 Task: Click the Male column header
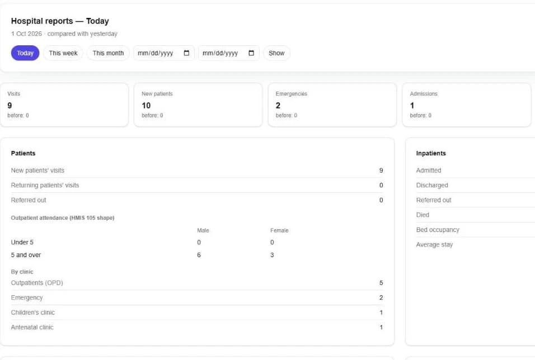click(203, 230)
